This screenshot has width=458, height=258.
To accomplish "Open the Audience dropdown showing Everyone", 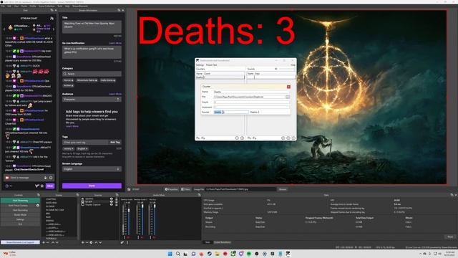I will tap(92, 100).
